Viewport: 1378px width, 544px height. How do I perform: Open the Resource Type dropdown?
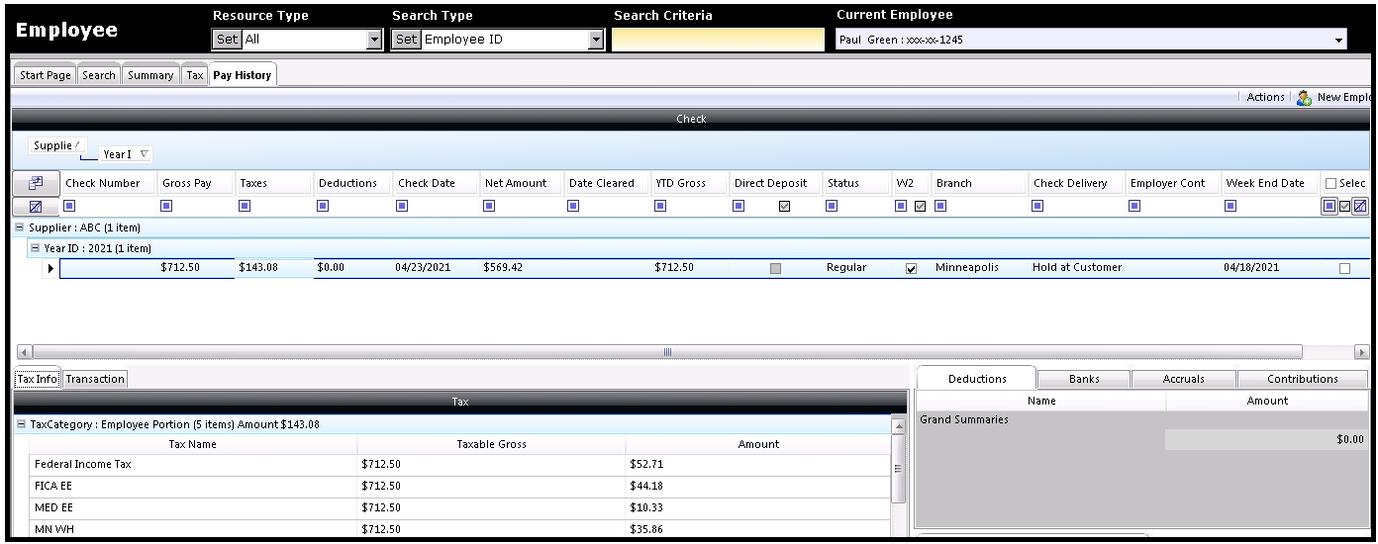pyautogui.click(x=374, y=40)
